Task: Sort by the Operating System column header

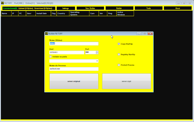Action: pyautogui.click(x=79, y=13)
